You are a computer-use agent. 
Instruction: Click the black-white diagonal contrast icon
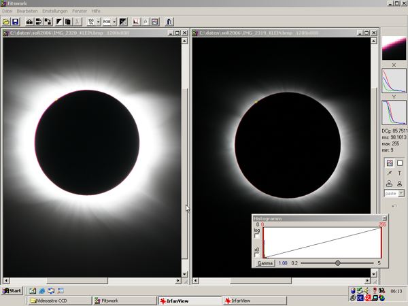pos(59,22)
